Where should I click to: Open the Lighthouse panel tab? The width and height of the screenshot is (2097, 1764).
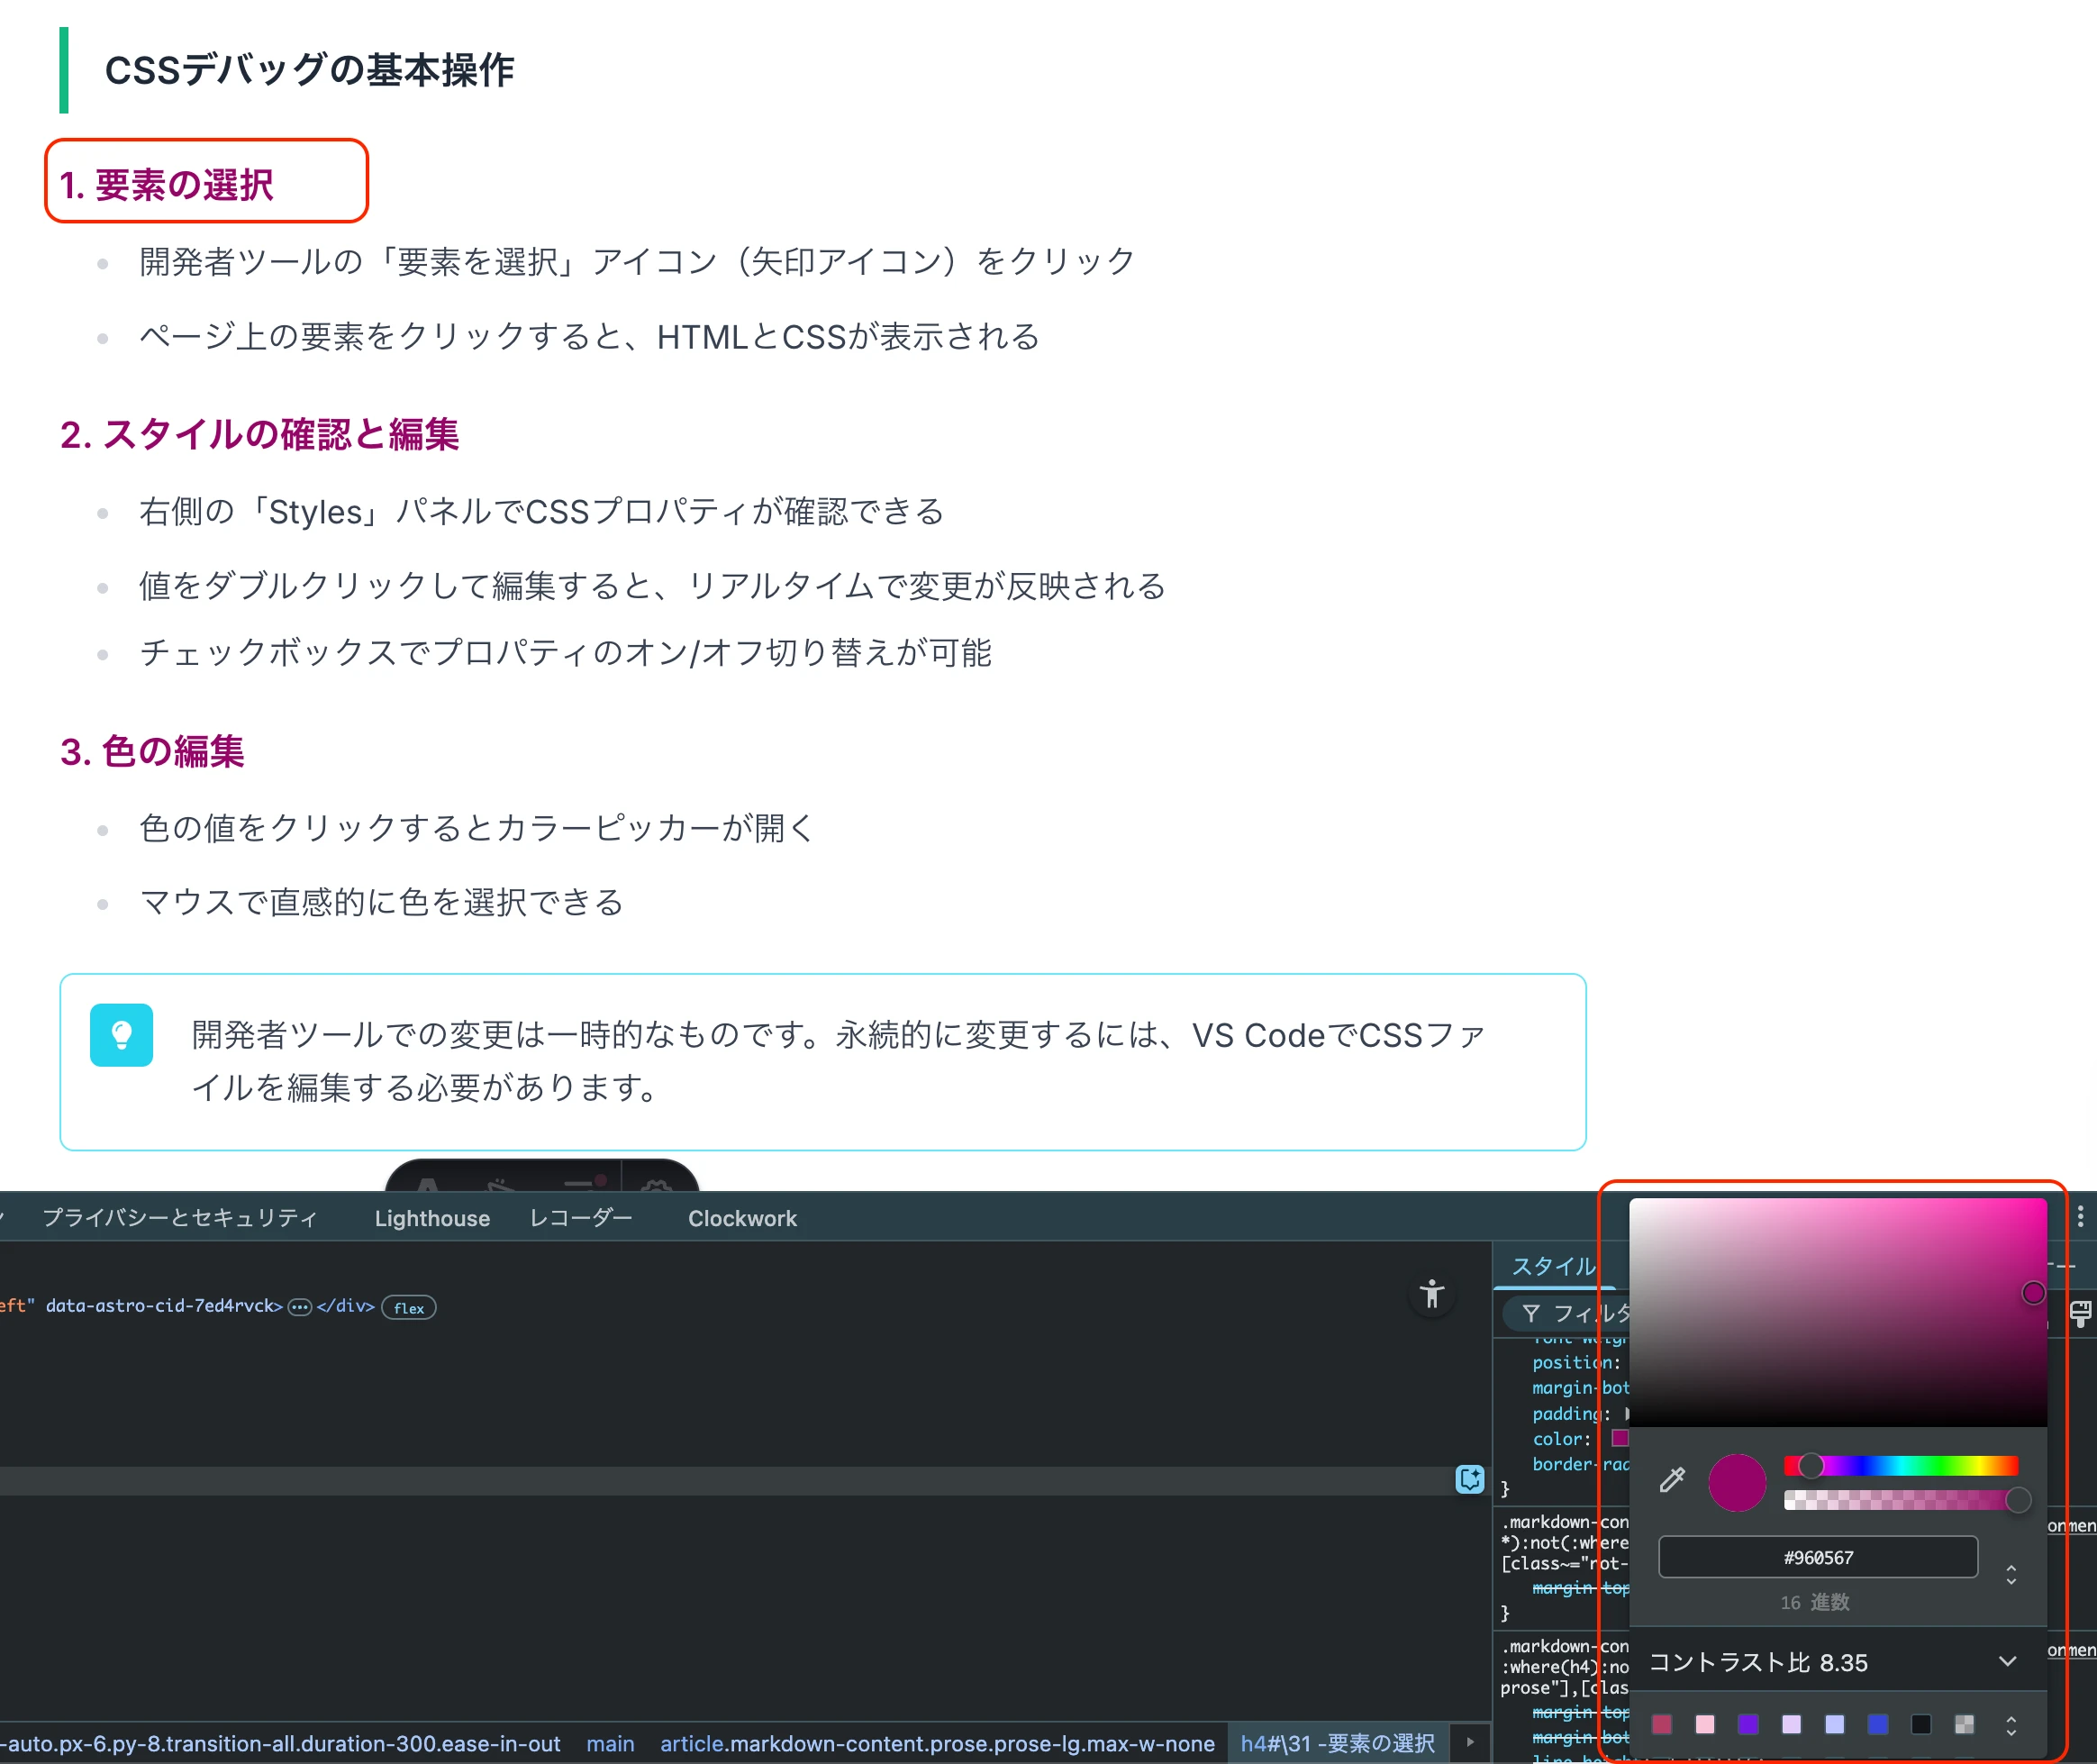(x=432, y=1218)
